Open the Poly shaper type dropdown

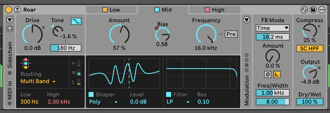tap(103, 102)
